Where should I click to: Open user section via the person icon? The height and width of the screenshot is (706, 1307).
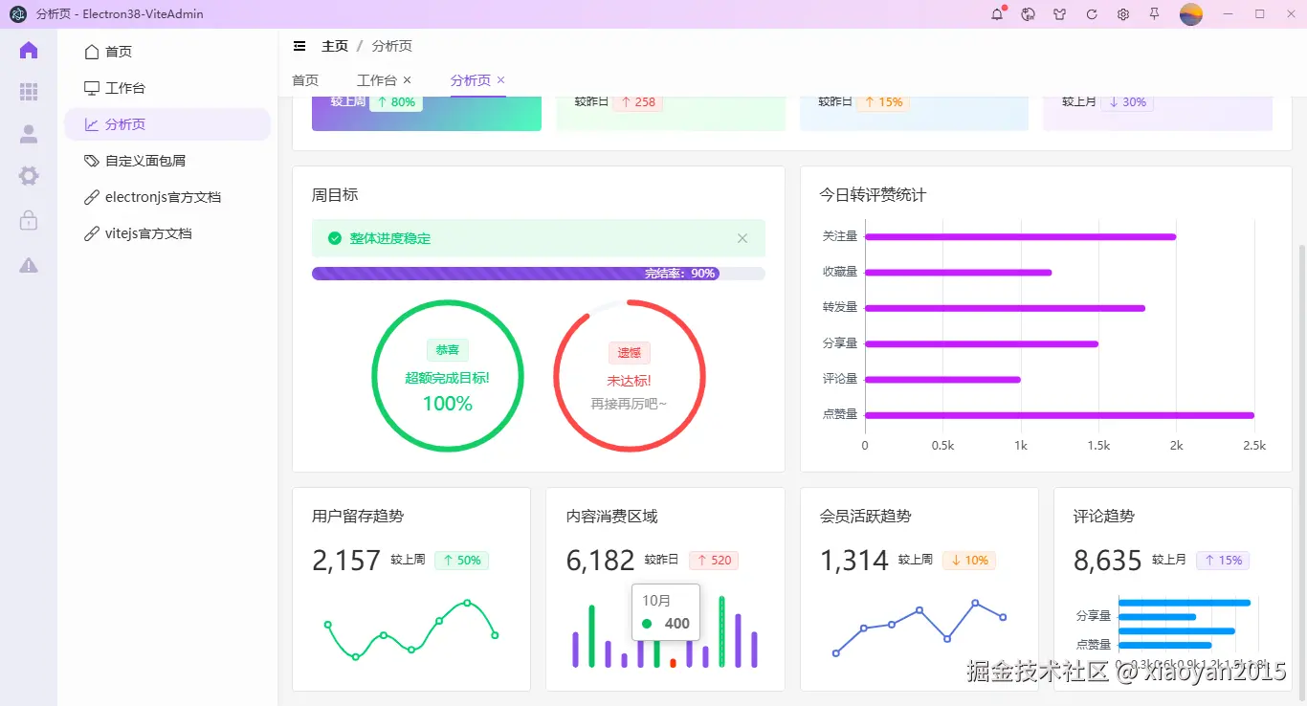28,134
